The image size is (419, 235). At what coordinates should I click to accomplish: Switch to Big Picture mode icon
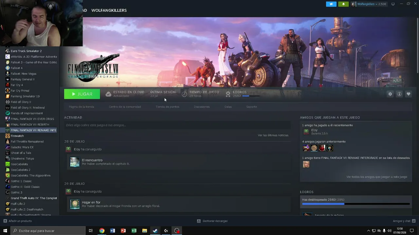coord(393,4)
